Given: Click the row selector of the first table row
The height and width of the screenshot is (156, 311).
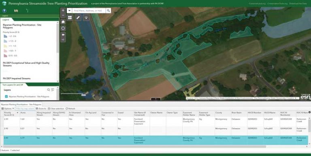Looking at the screenshot, I should point(2,121).
